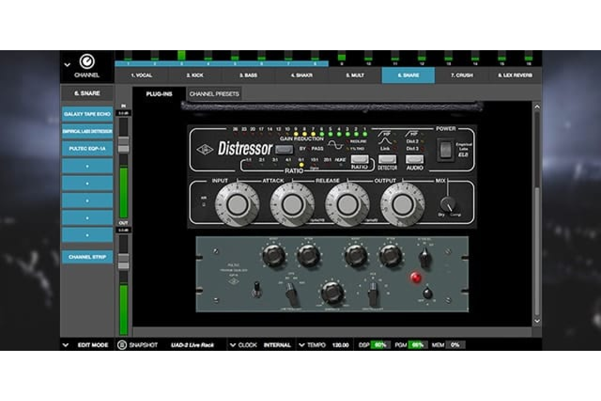Screen dimensions: 601x401
Task: Click the Channel knob icon
Action: click(87, 62)
